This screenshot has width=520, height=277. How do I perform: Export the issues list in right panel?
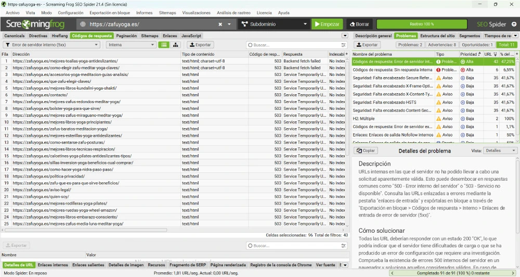pyautogui.click(x=367, y=45)
